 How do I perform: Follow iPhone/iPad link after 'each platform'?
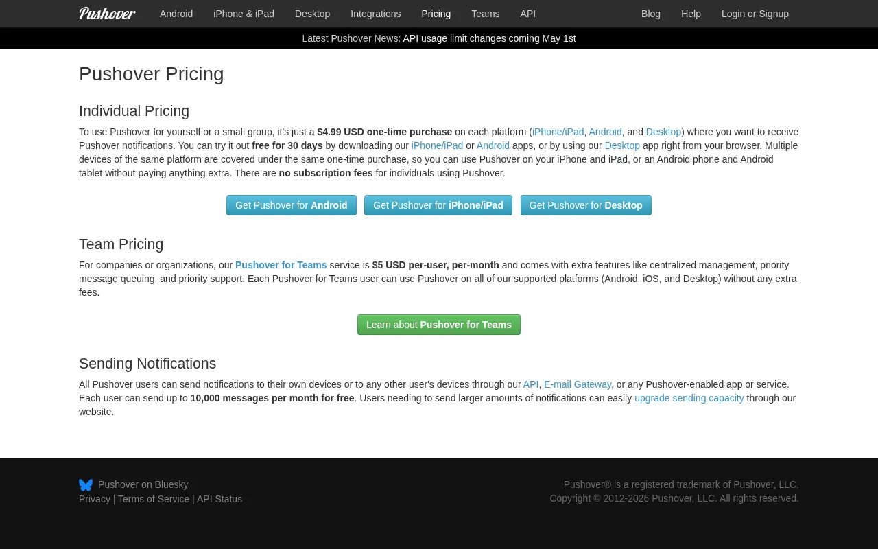(x=558, y=132)
